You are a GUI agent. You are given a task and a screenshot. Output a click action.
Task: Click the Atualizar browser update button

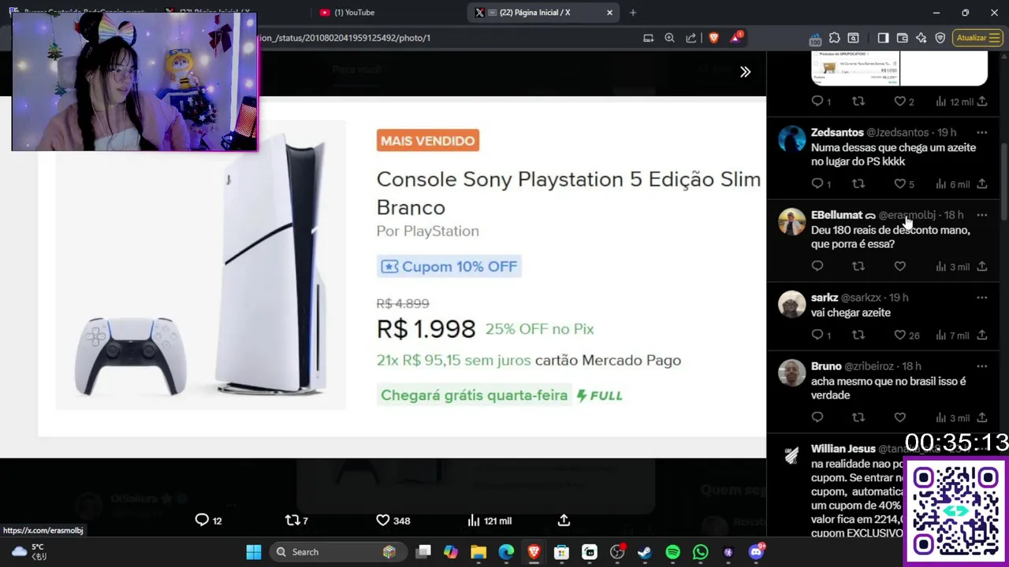coord(977,38)
